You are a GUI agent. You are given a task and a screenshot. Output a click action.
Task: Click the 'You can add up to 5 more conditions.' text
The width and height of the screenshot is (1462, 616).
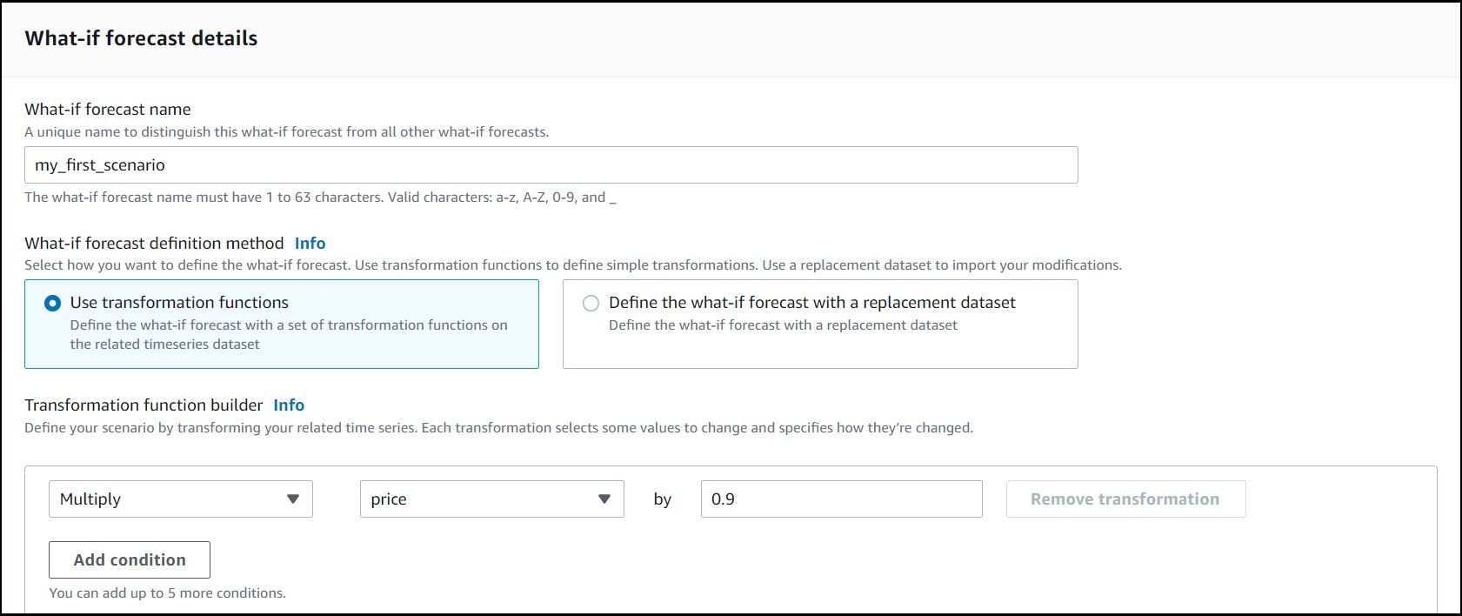click(x=168, y=593)
